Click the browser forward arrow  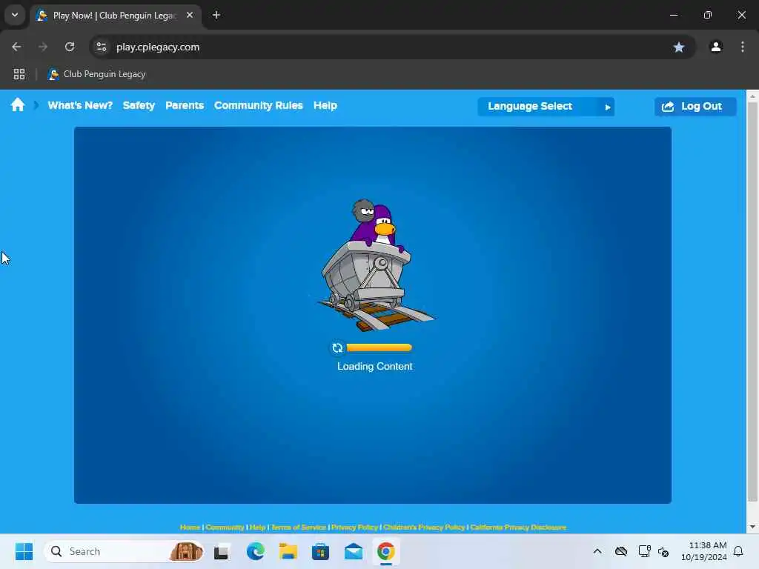pos(43,47)
